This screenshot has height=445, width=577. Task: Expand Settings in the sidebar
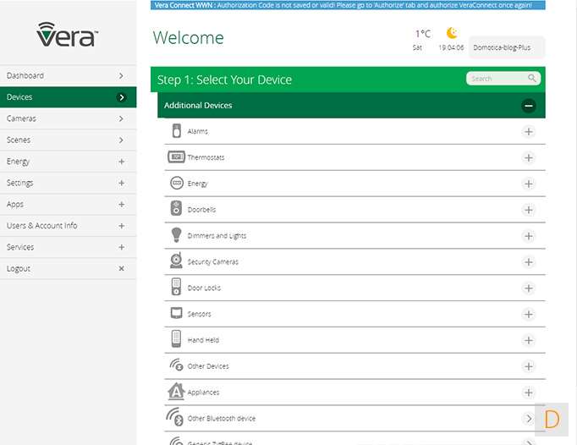[68, 183]
